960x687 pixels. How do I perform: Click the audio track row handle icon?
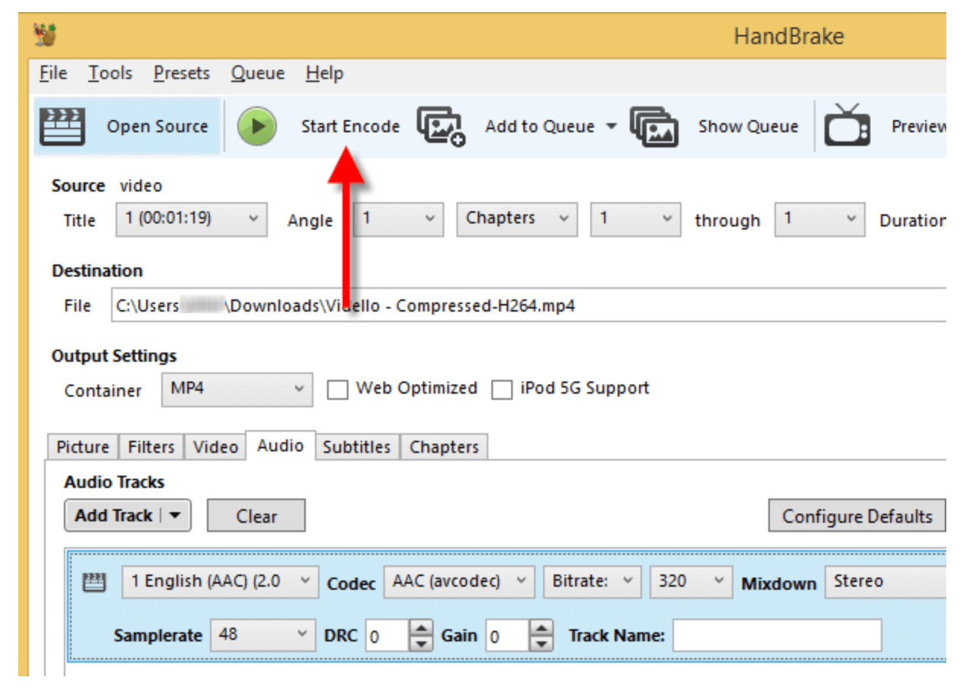coord(94,583)
